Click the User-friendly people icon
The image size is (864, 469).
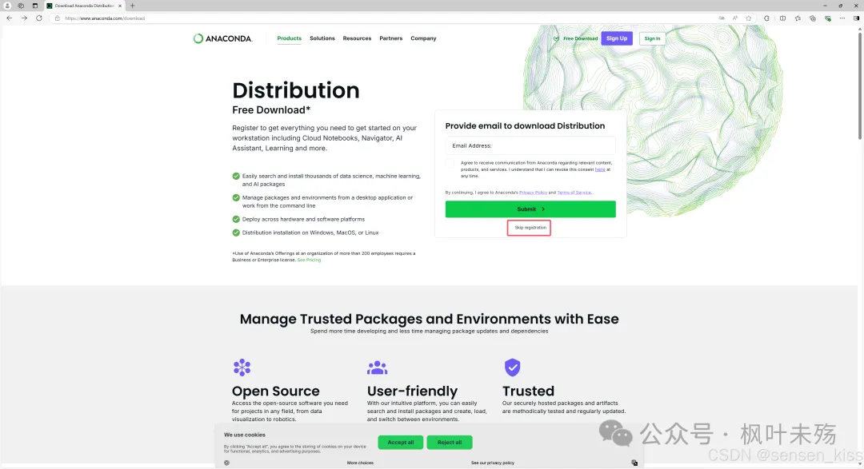[377, 368]
